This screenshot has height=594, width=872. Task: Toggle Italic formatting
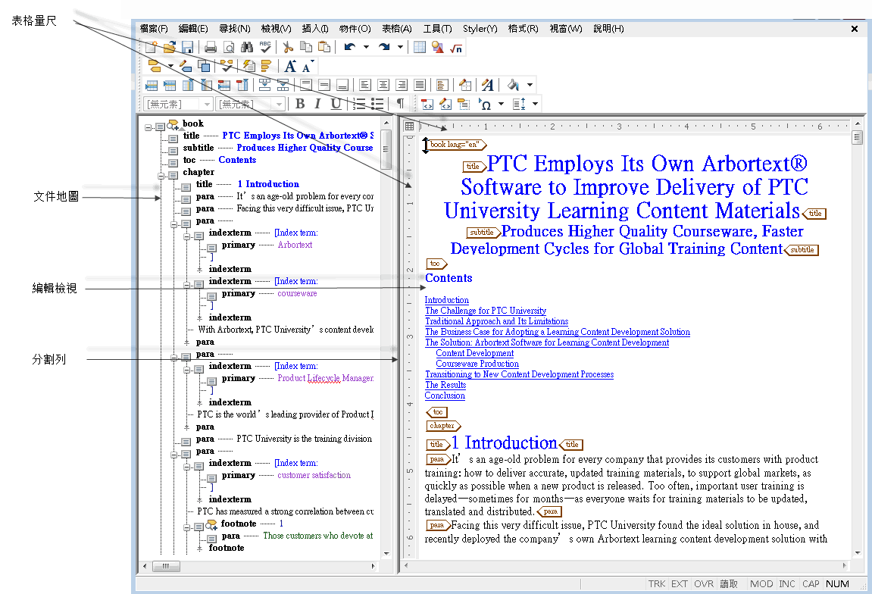coord(317,104)
